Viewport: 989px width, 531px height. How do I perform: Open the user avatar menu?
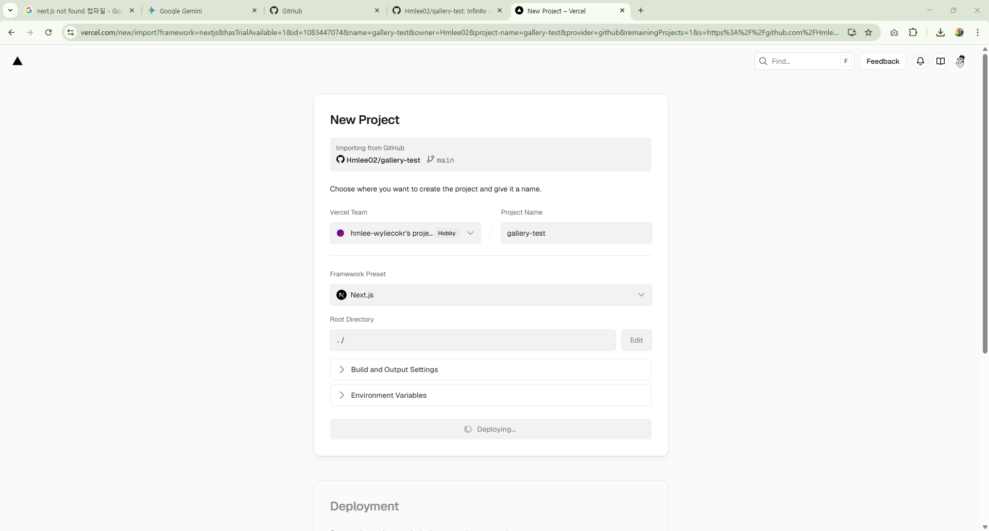(x=960, y=61)
